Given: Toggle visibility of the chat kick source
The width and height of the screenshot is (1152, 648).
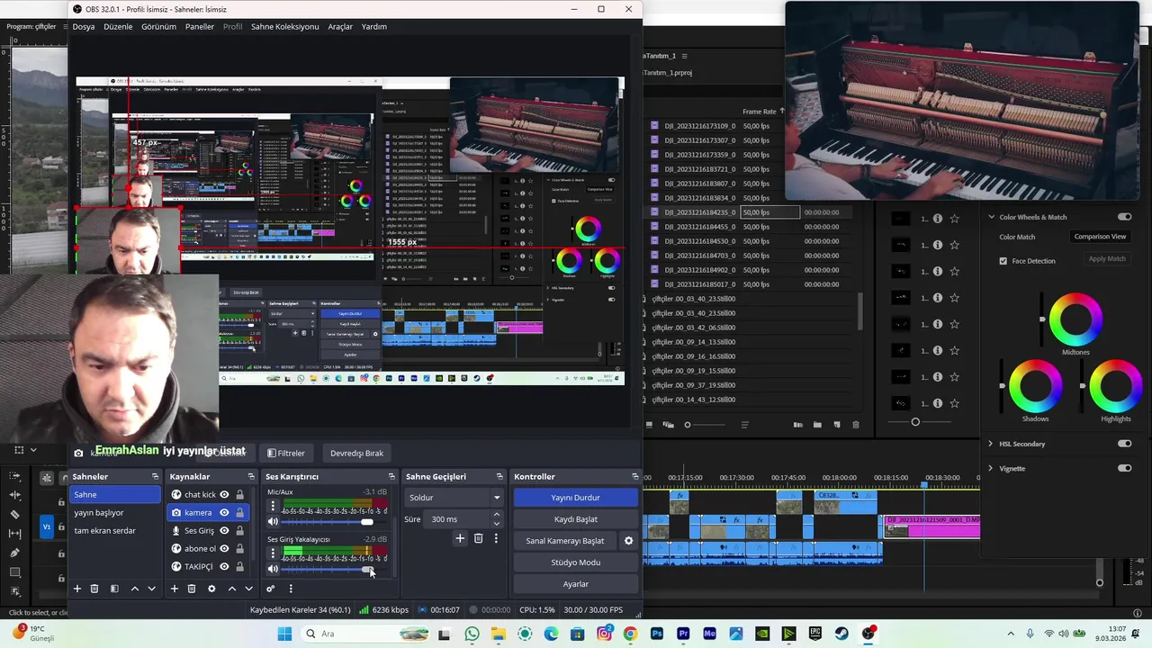Looking at the screenshot, I should tap(224, 494).
